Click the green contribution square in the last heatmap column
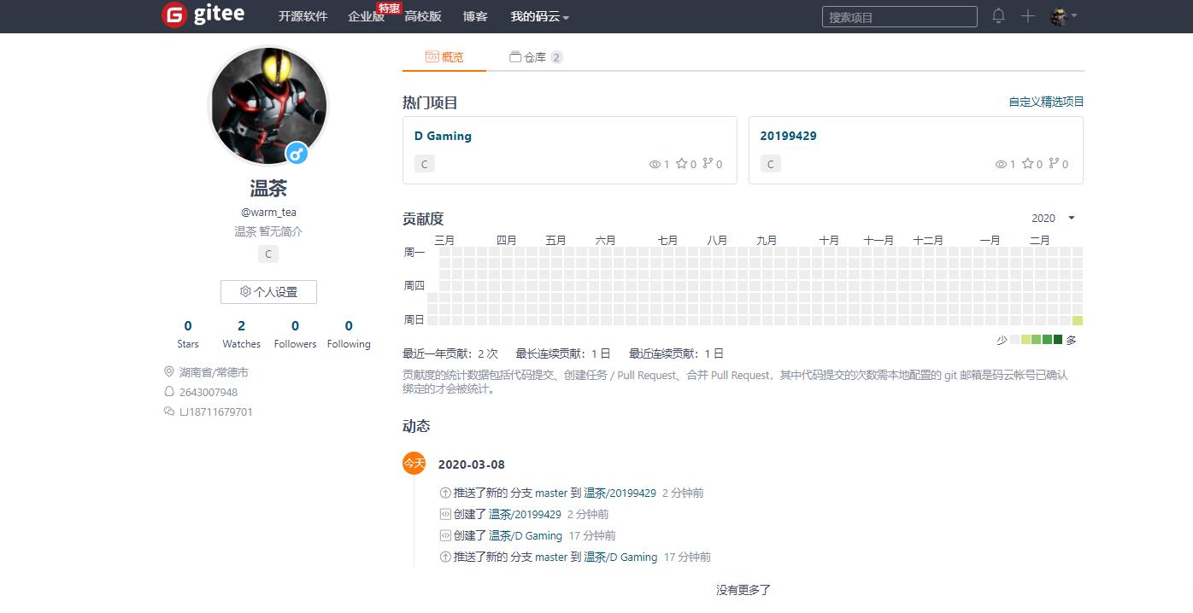The width and height of the screenshot is (1193, 613). point(1078,320)
